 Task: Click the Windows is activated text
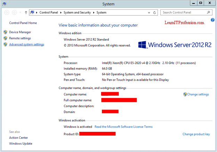tap(78, 127)
